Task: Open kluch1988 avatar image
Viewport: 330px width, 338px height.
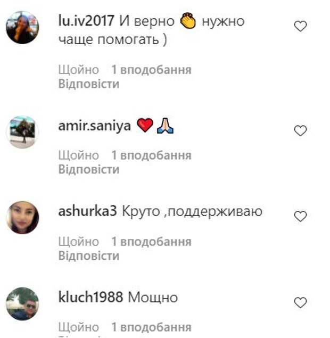Action: 22,304
